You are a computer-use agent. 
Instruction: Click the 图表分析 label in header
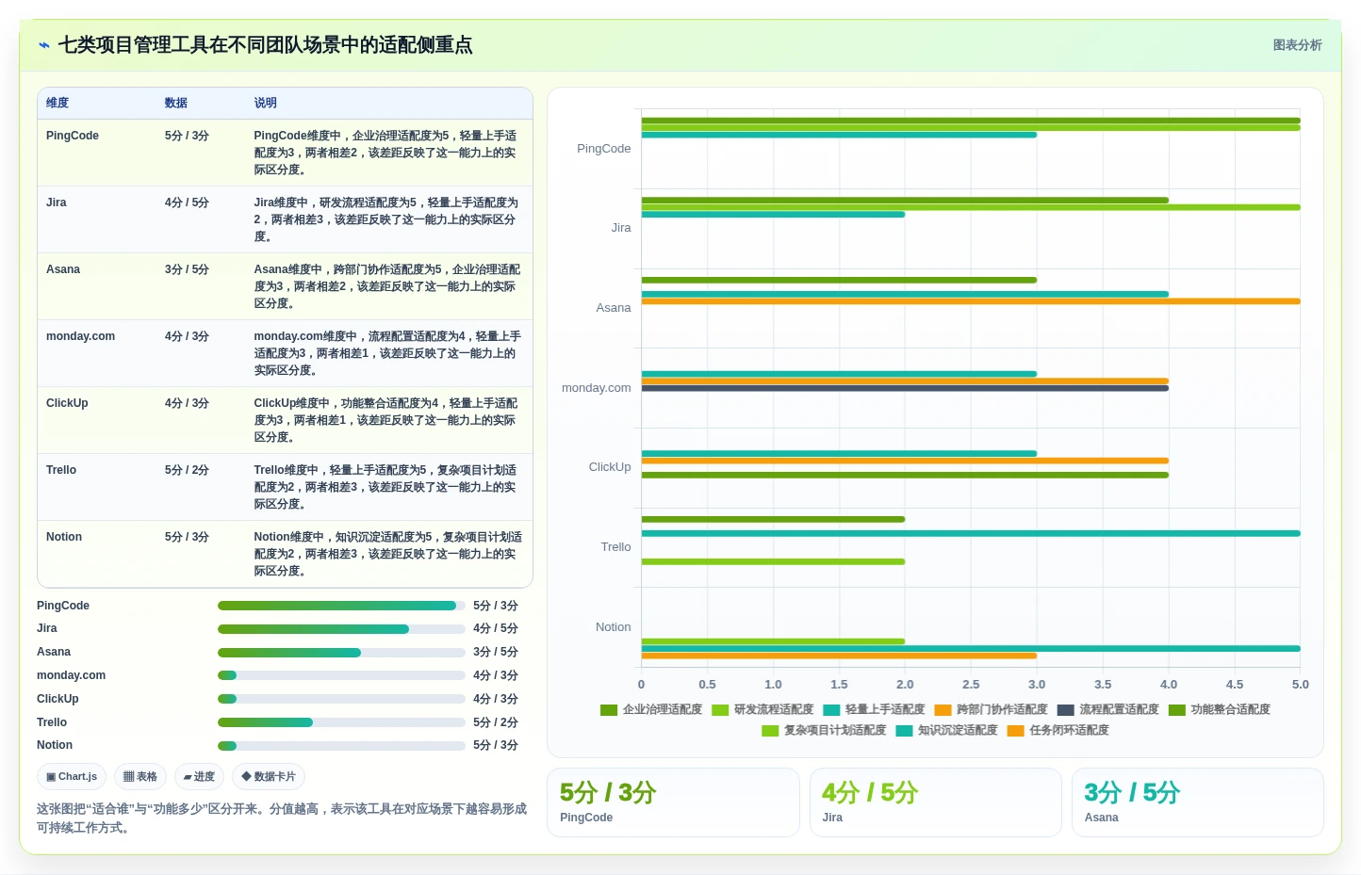click(x=1297, y=45)
